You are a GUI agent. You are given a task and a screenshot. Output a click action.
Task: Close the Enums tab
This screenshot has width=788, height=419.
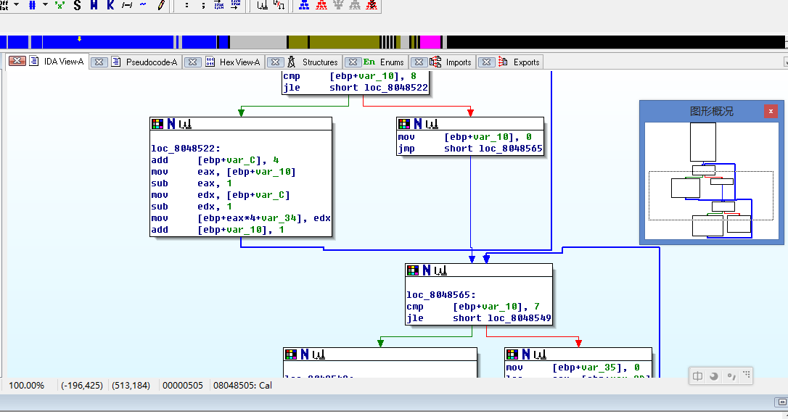[x=353, y=62]
